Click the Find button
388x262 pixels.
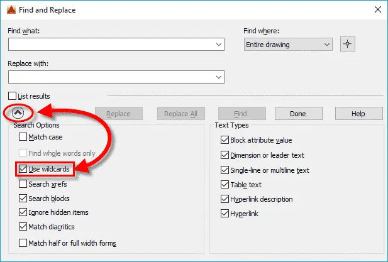(x=242, y=114)
